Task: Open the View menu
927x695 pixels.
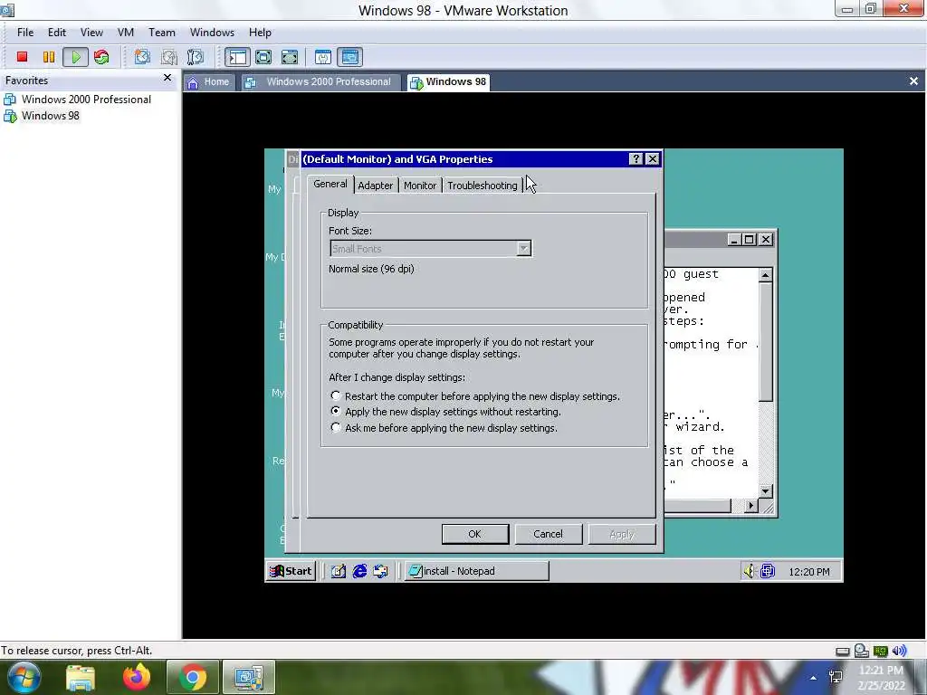Action: tap(91, 33)
